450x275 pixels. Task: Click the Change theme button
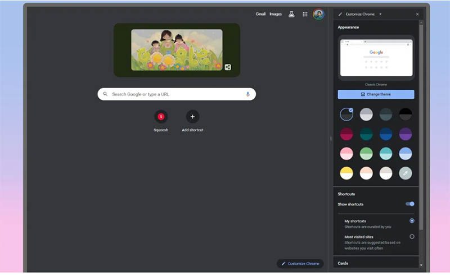point(376,94)
